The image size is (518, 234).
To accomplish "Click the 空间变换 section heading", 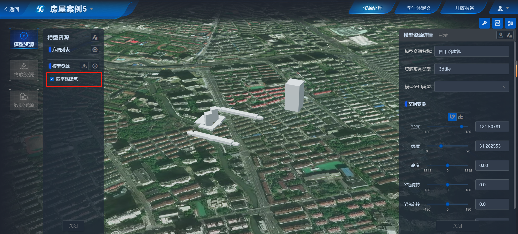I will (x=417, y=104).
